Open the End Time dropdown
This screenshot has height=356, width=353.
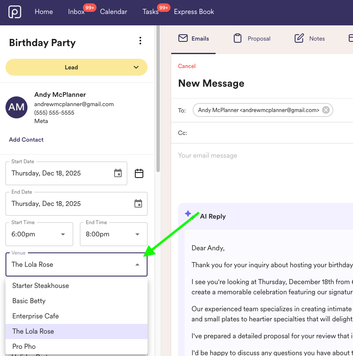click(x=137, y=234)
